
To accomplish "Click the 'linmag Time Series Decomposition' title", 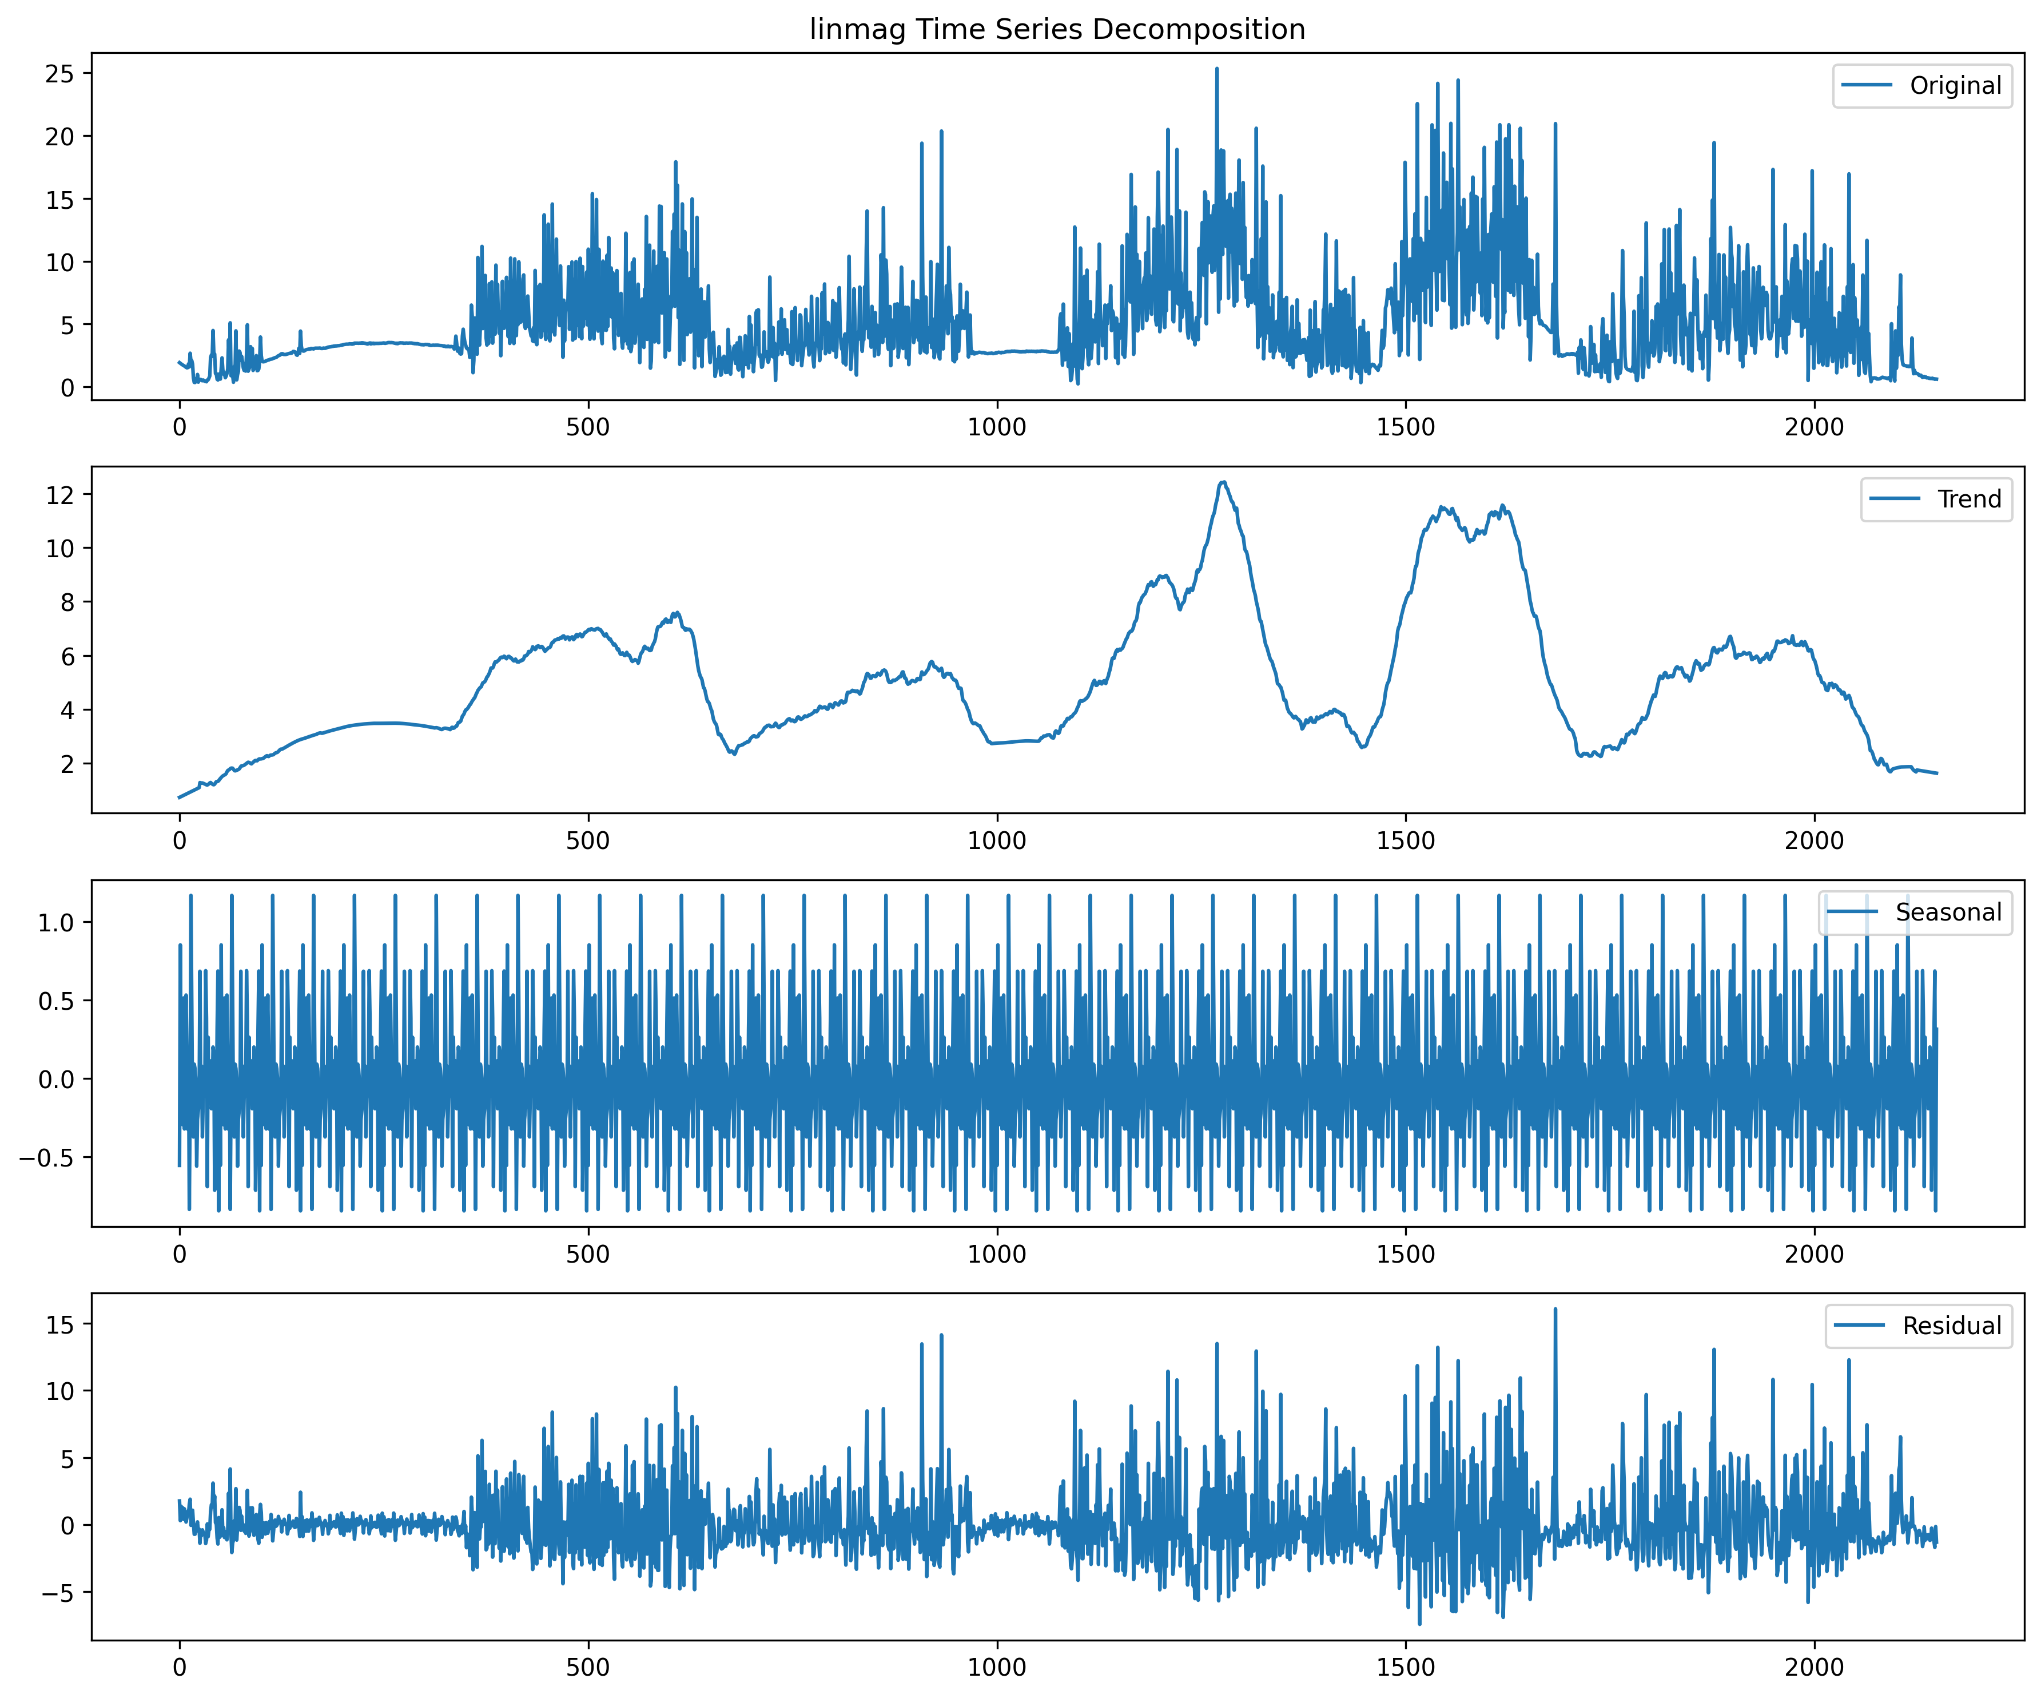I will (1057, 29).
